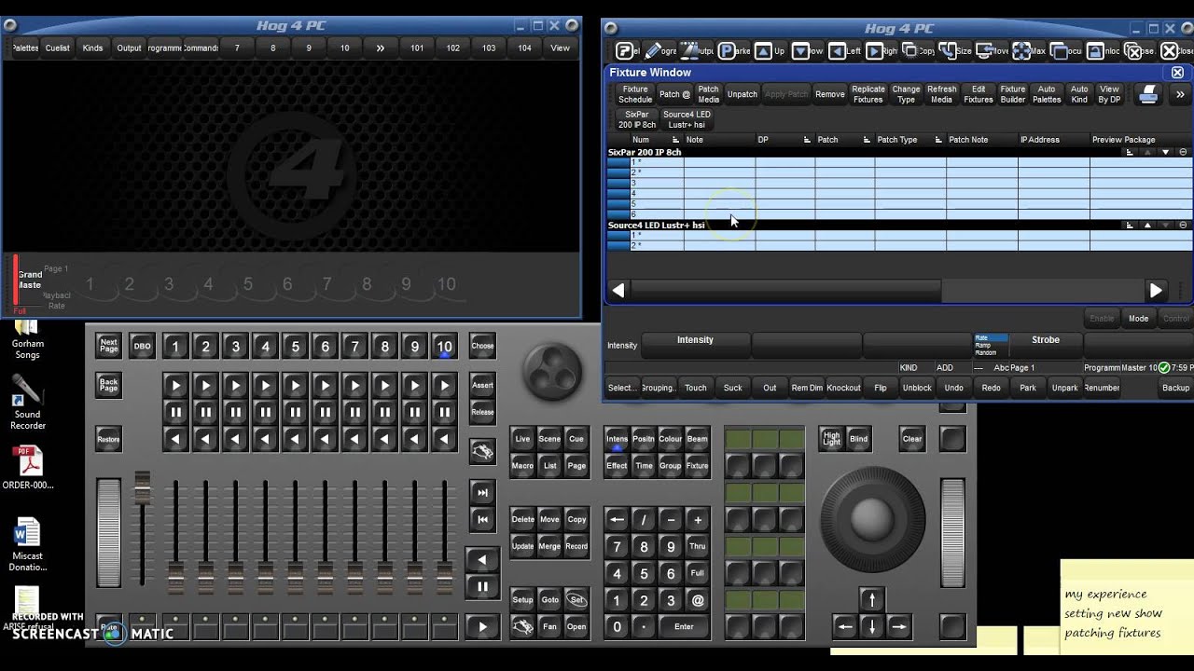Click the move window Left icon
This screenshot has width=1194, height=671.
837,51
